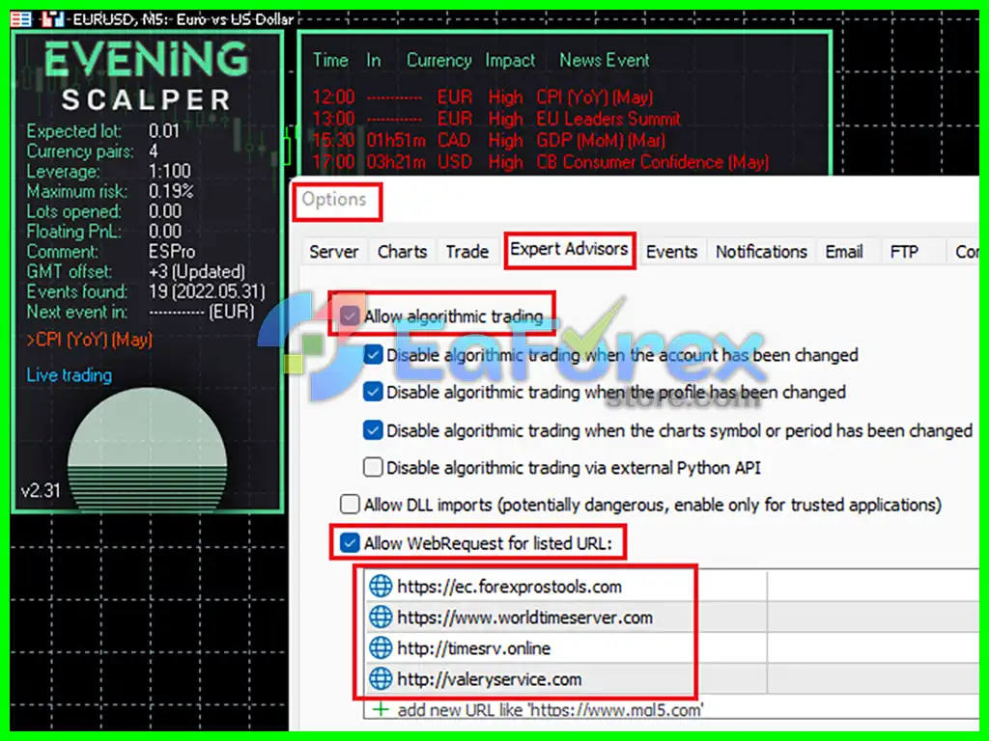Click the Options dialog title
Viewport: 989px width, 741px height.
333,199
